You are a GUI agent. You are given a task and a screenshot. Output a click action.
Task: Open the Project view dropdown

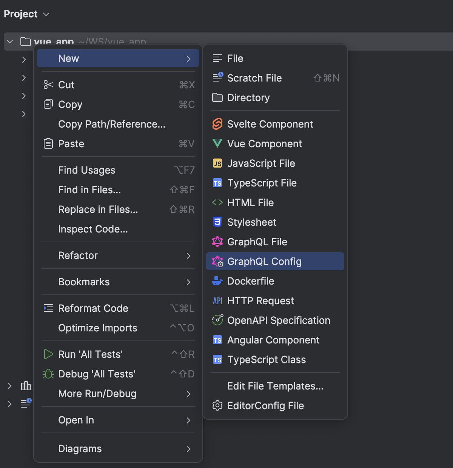[x=46, y=14]
